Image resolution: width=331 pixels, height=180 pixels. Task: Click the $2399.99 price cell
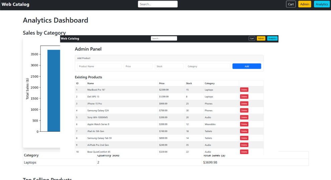point(171,90)
